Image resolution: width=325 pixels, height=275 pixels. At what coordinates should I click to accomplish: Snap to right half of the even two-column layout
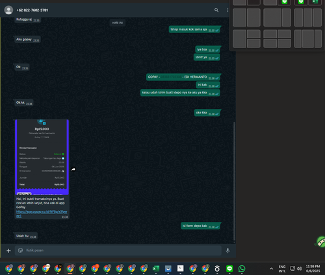click(x=253, y=18)
